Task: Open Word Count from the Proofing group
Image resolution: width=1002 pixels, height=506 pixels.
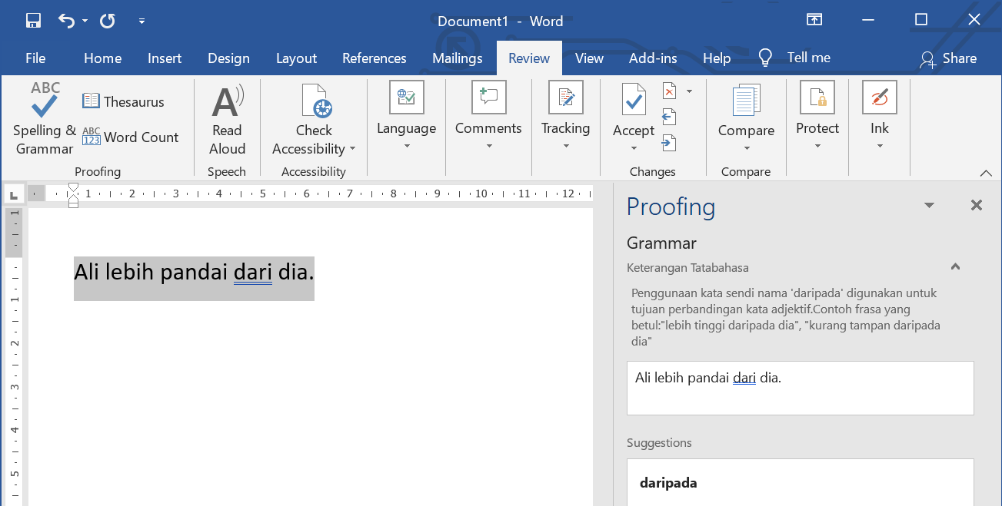Action: [x=130, y=137]
